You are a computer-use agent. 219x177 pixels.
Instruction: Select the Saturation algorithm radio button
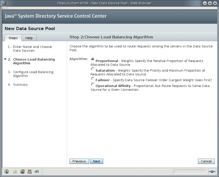coord(93,69)
